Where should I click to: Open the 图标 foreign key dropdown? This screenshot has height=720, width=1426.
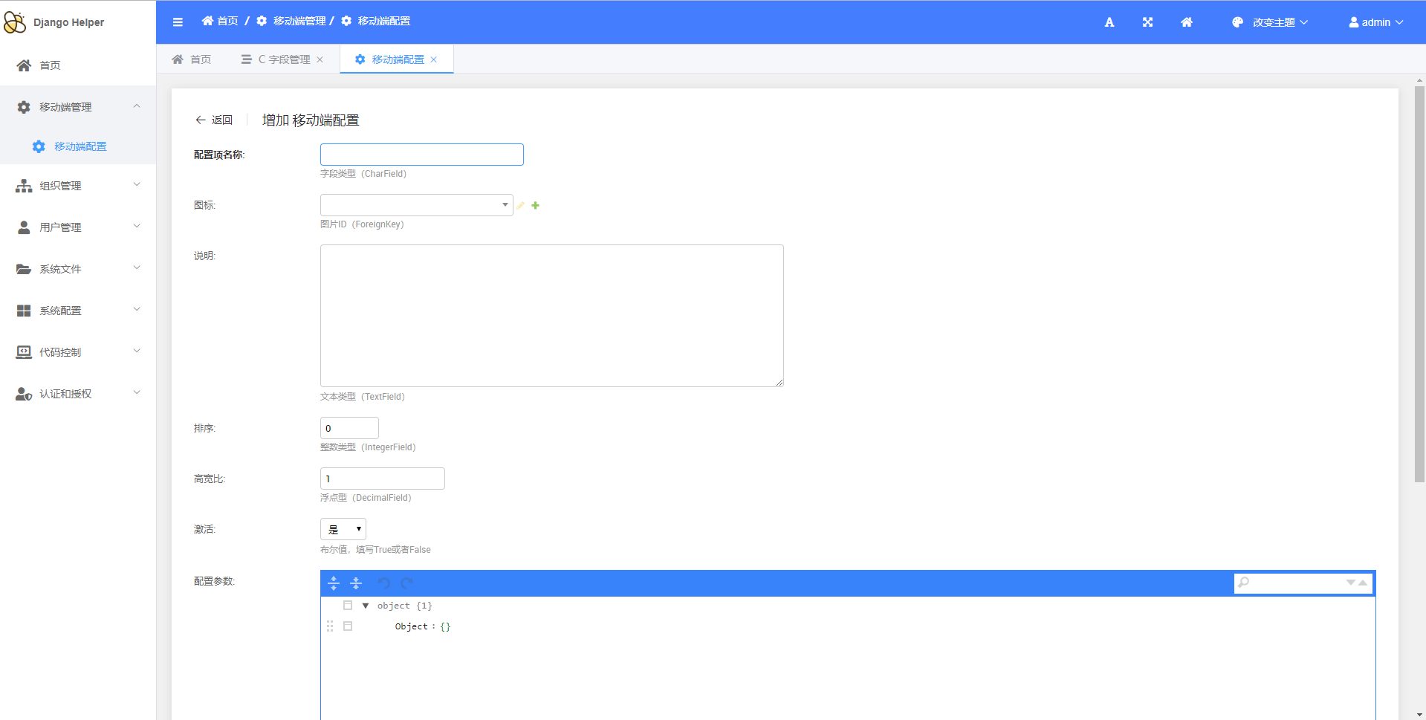click(416, 205)
